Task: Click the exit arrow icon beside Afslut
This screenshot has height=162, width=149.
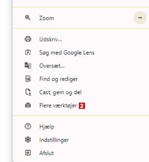Action: tap(28, 153)
